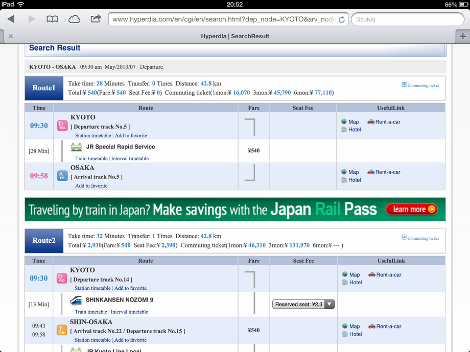Click Route2 Commuting ticket link
The width and height of the screenshot is (470, 352).
point(420,238)
